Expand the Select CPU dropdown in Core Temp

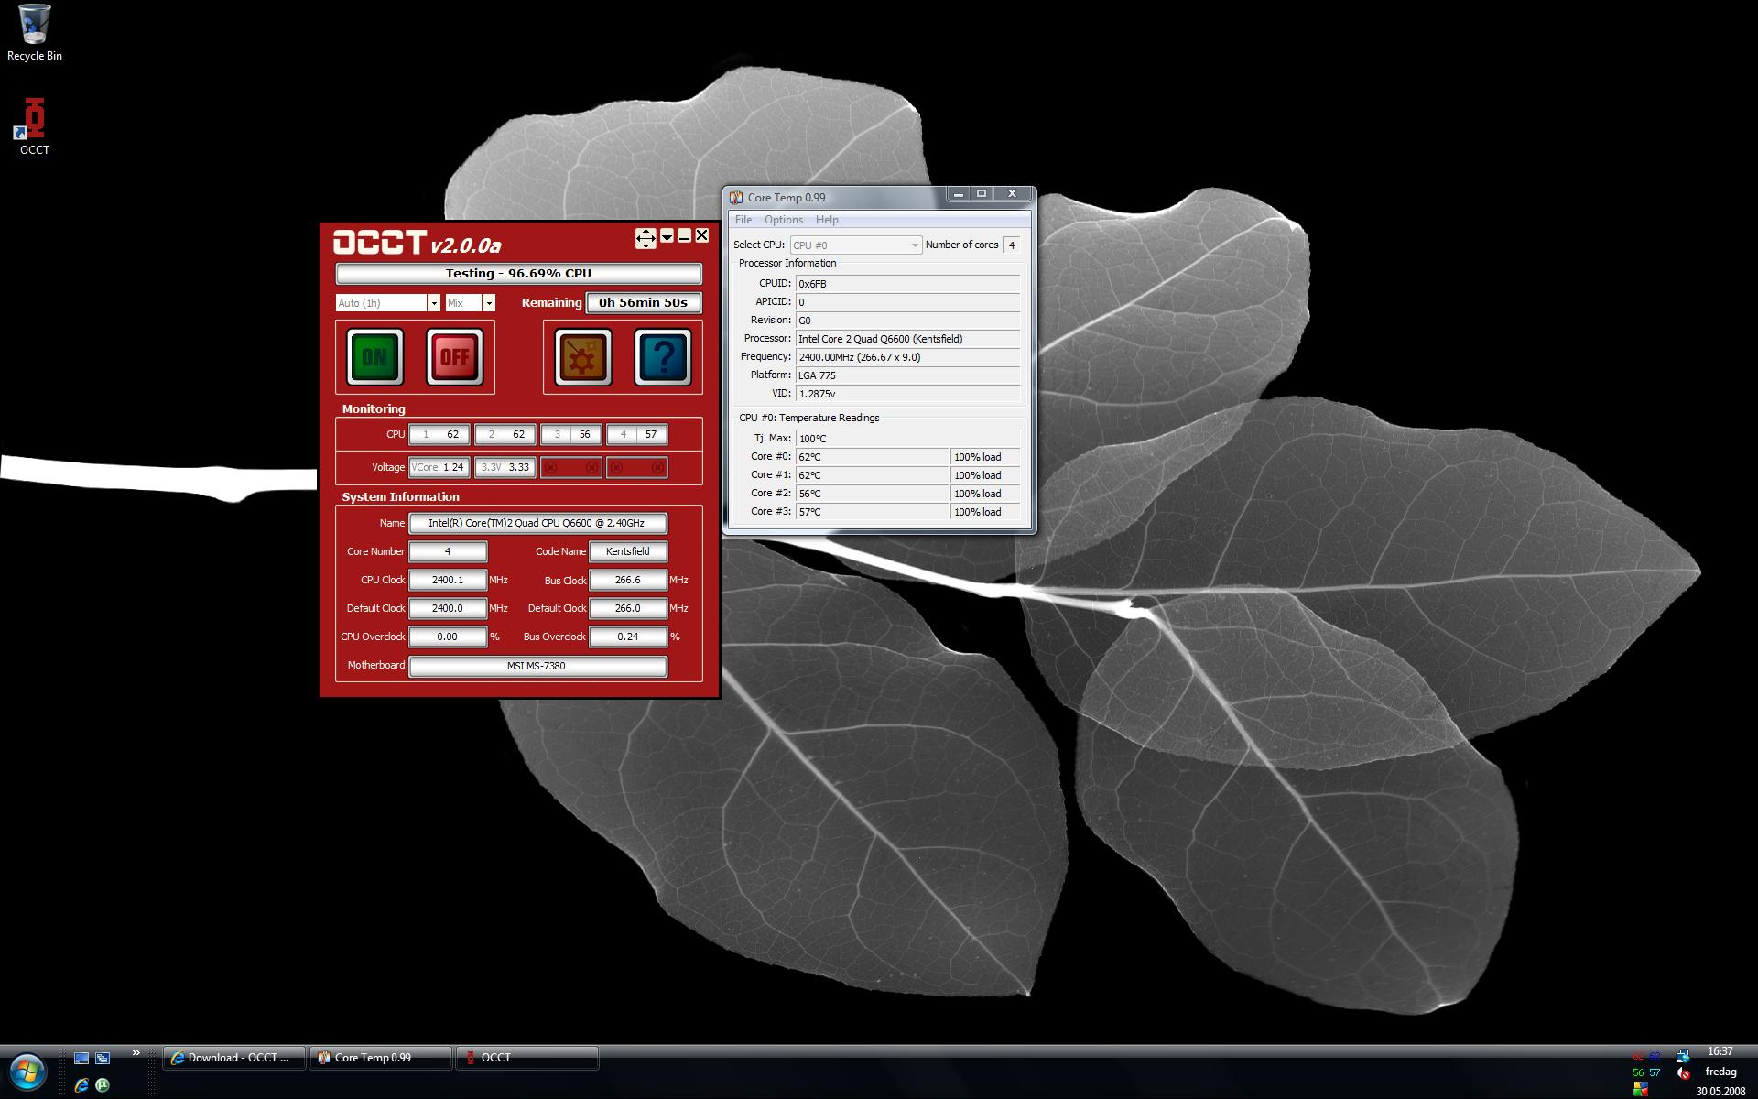855,245
